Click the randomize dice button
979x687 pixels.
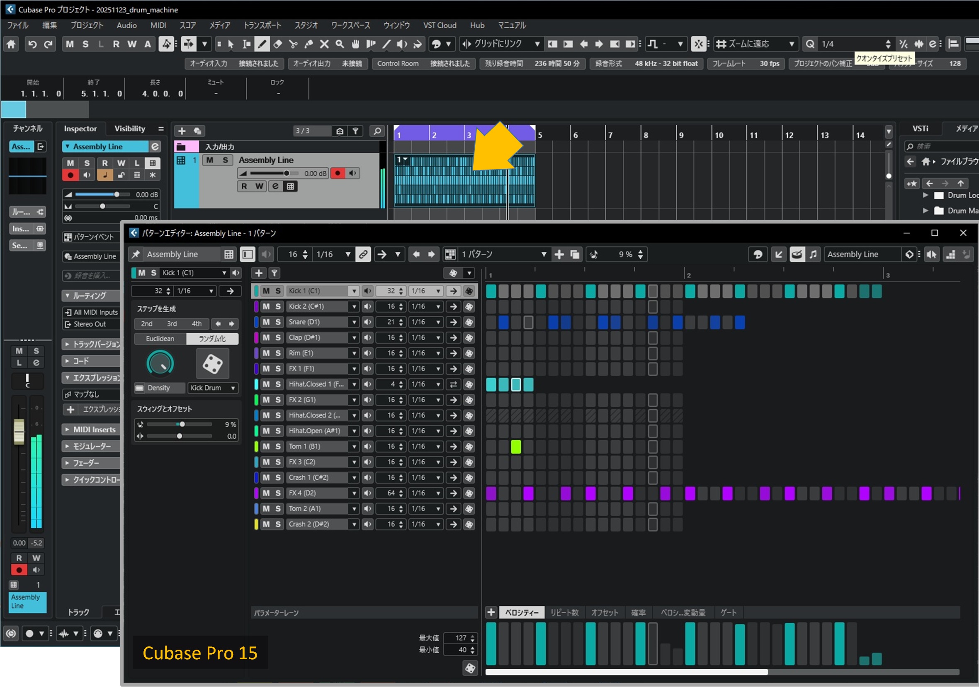pos(212,363)
